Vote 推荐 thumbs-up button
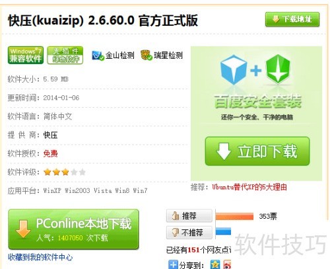Viewport: 330px width, 269px height. (x=189, y=215)
